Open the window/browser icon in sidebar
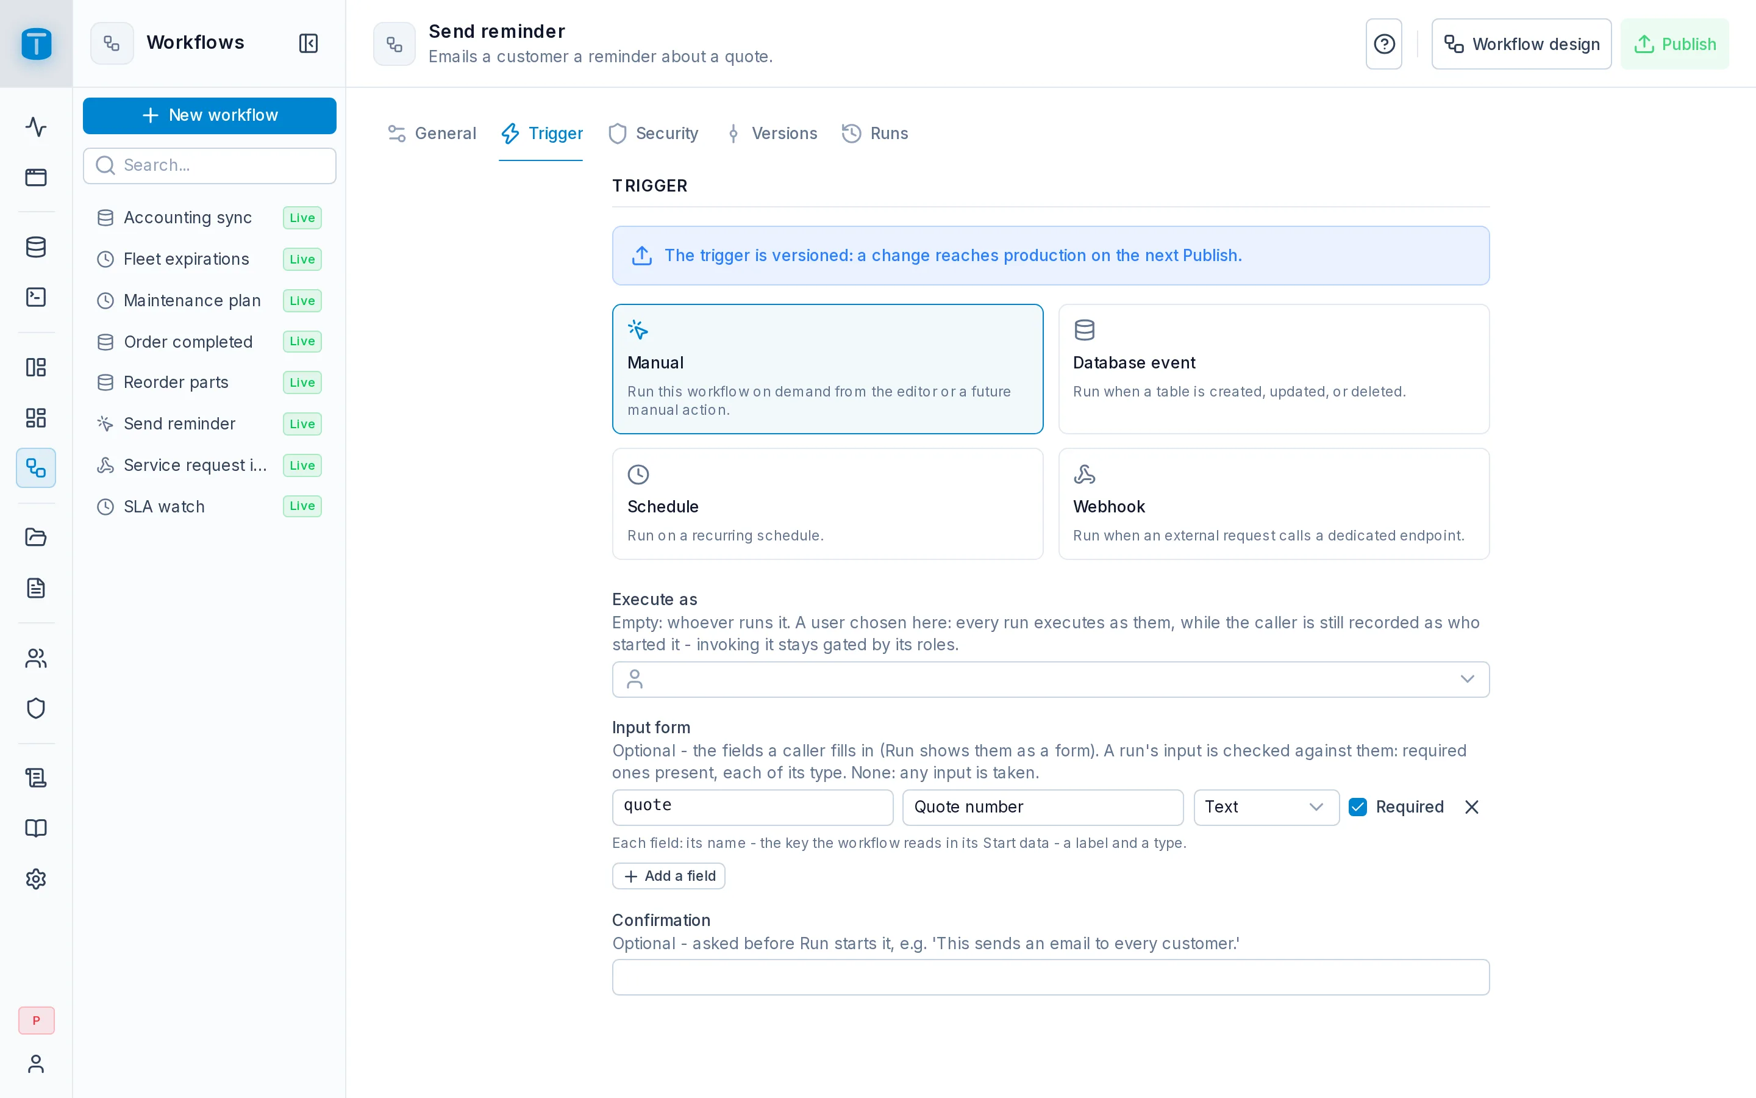 click(x=37, y=177)
